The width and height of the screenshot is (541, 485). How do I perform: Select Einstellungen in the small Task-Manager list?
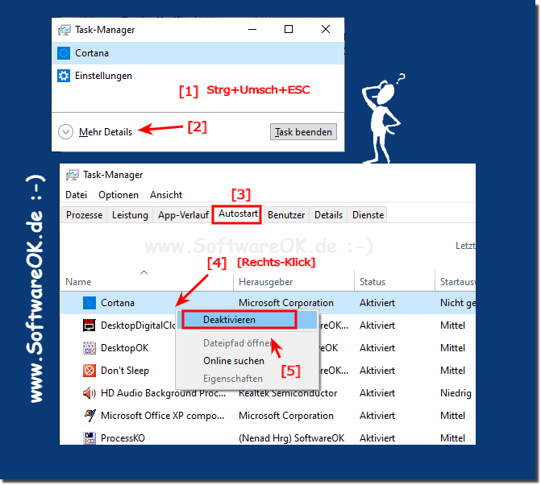(198, 76)
